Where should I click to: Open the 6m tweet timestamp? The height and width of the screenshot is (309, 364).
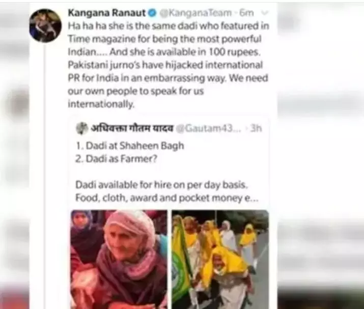click(x=246, y=13)
